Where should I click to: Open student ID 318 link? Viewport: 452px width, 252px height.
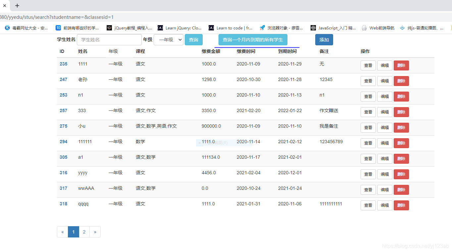coord(64,204)
